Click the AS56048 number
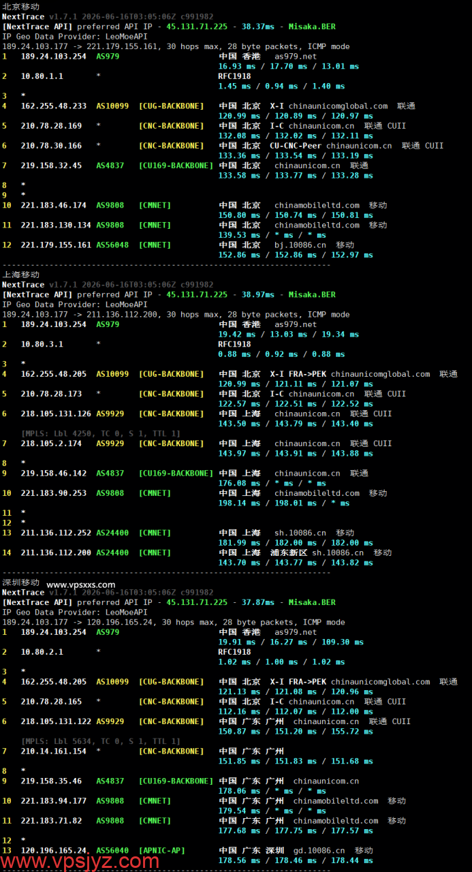 pos(112,245)
